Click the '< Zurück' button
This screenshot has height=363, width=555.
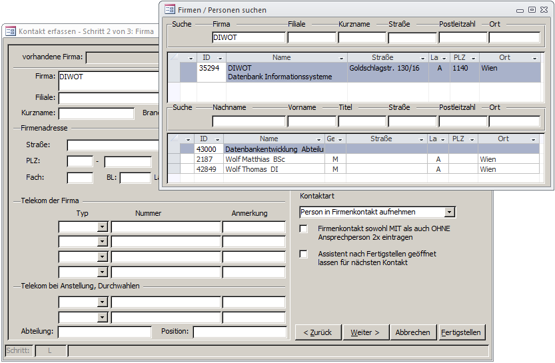pyautogui.click(x=318, y=332)
